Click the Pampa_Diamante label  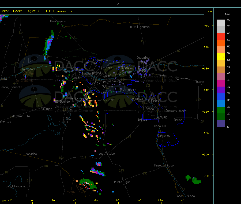click(x=11, y=87)
